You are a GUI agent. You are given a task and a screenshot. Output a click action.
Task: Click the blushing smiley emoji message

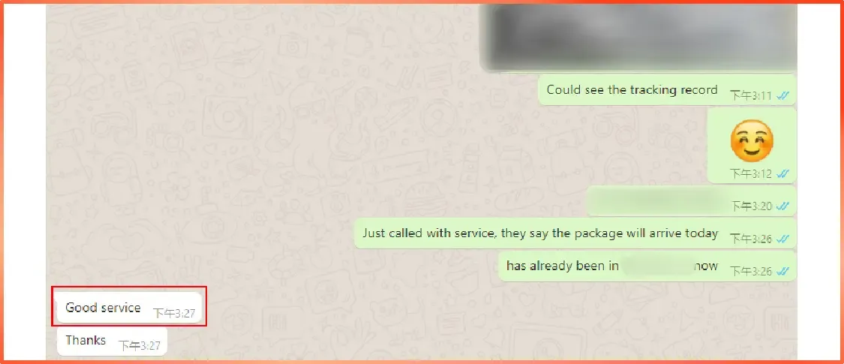[752, 141]
